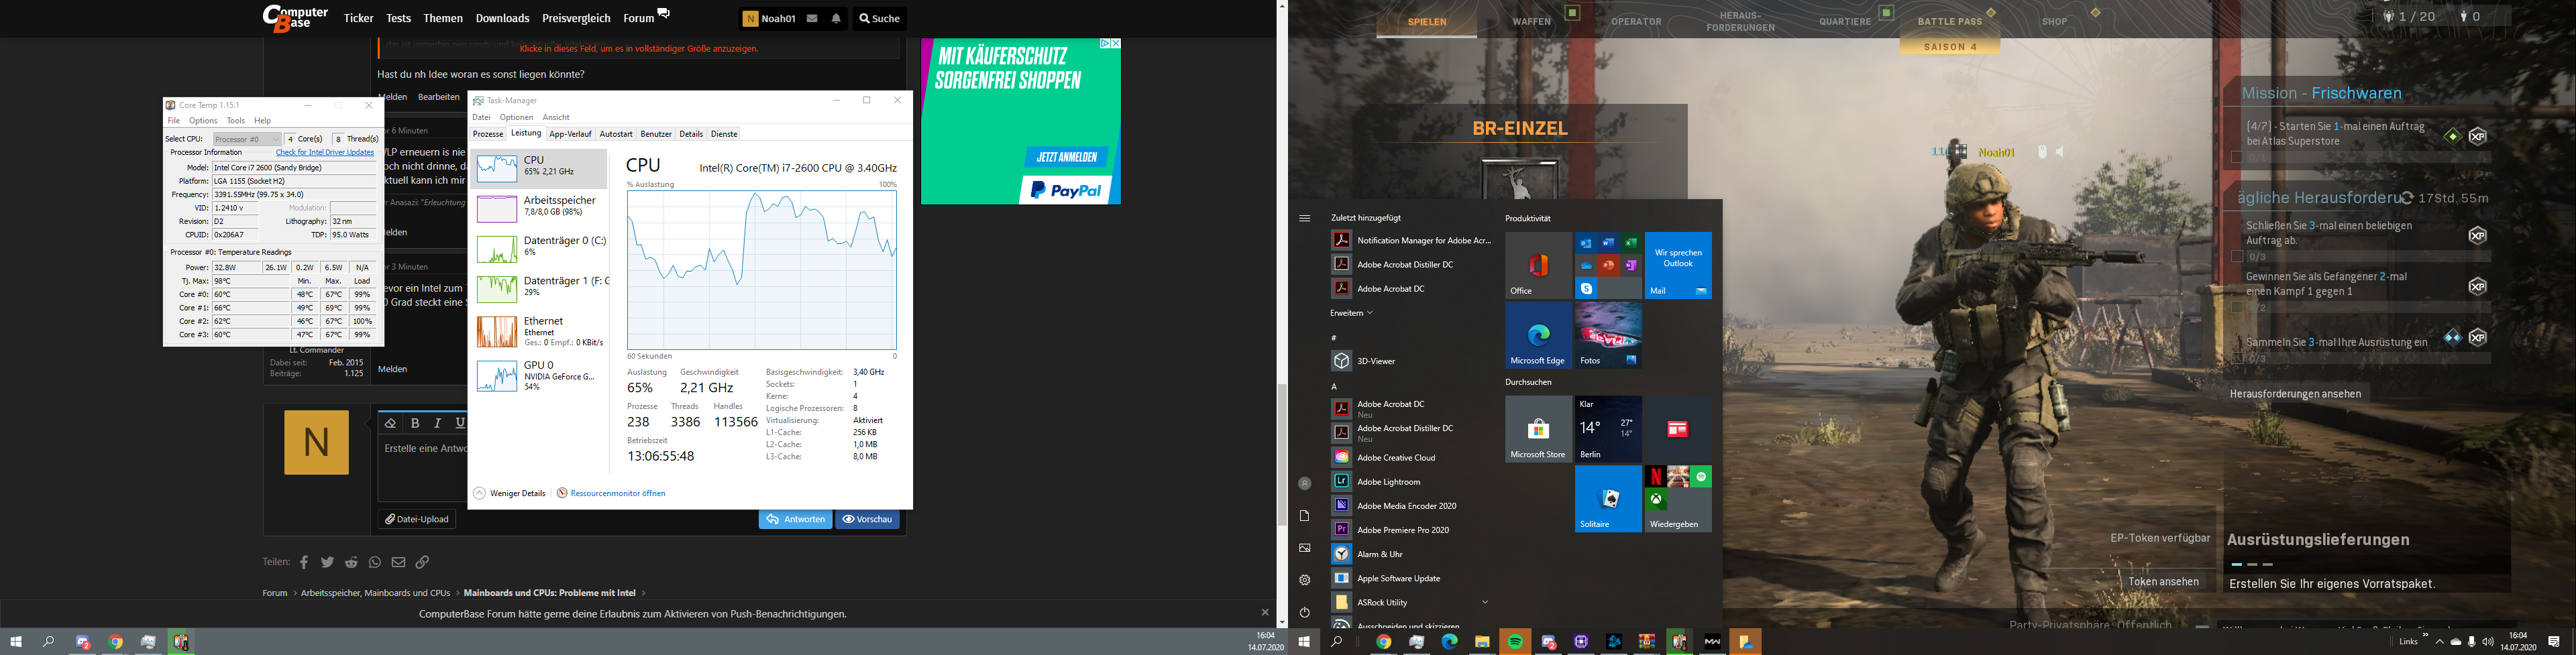Toggle checkbox for 'Sammeln Sie 3-mal' challenge

click(2237, 358)
